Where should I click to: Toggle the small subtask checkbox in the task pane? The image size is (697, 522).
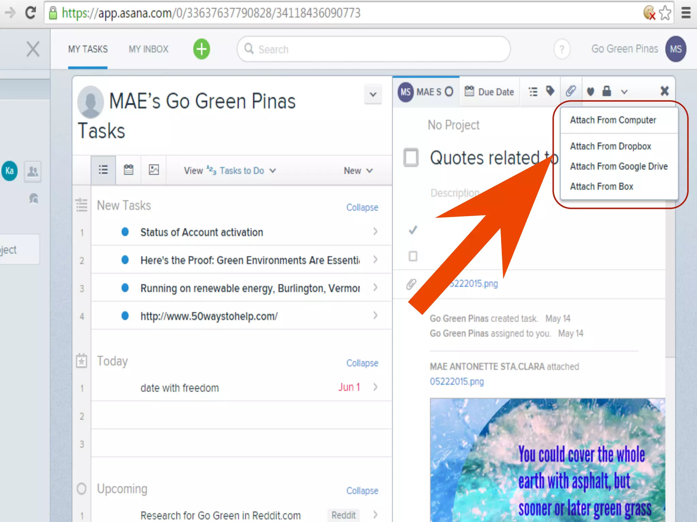[x=413, y=256]
